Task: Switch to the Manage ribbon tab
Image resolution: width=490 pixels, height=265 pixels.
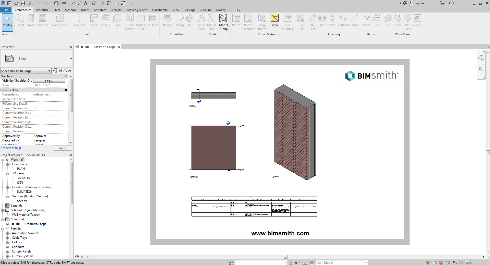Action: (x=190, y=10)
